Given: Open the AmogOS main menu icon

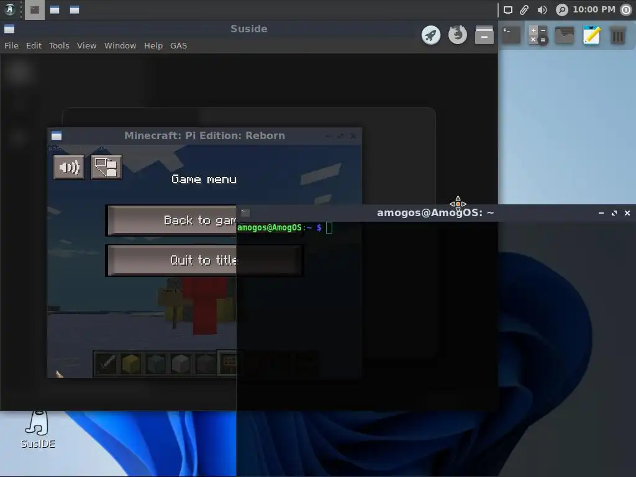Looking at the screenshot, I should point(10,10).
